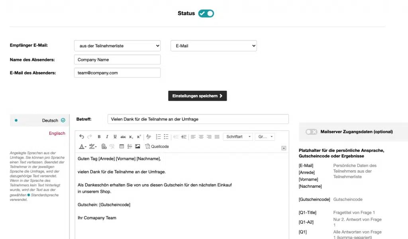The width and height of the screenshot is (408, 239).
Task: Click the [Nachname] placeholder in the list
Action: [310, 186]
